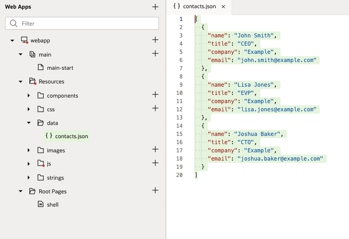Viewport: 349px width, 239px height.
Task: Open the main-start page
Action: (60, 68)
